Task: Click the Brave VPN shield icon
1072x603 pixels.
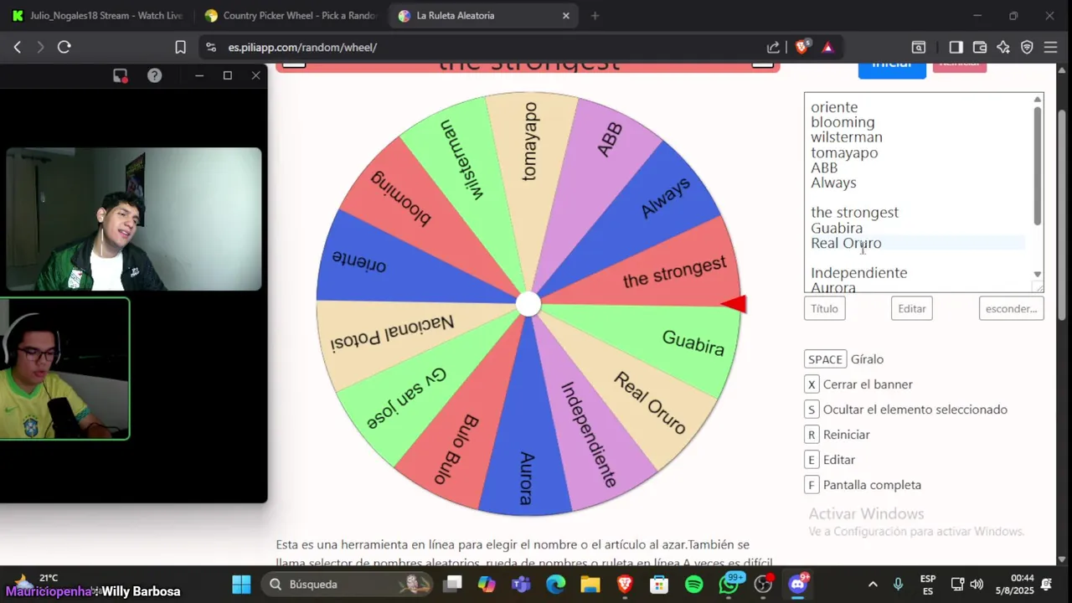Action: pyautogui.click(x=1027, y=47)
